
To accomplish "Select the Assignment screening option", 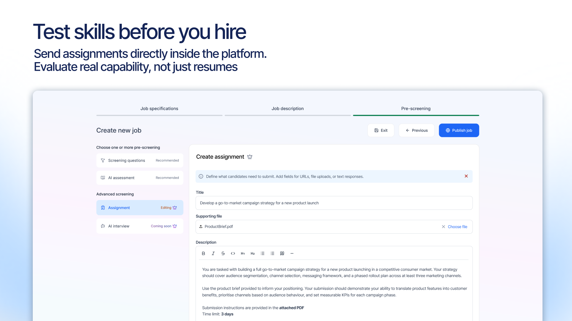I will [140, 208].
